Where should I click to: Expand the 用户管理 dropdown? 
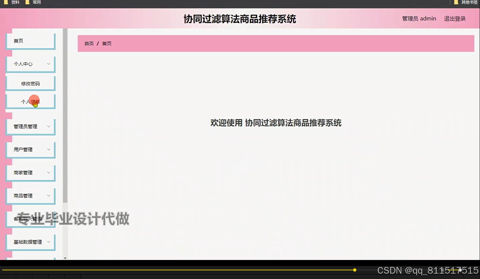48,149
